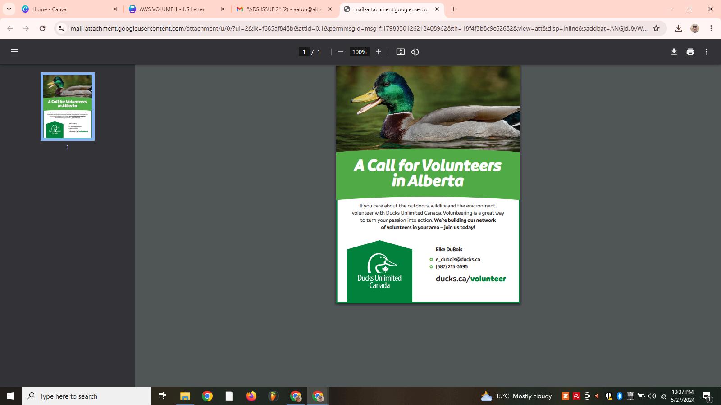
Task: Bookmark this tab with the star
Action: click(656, 28)
